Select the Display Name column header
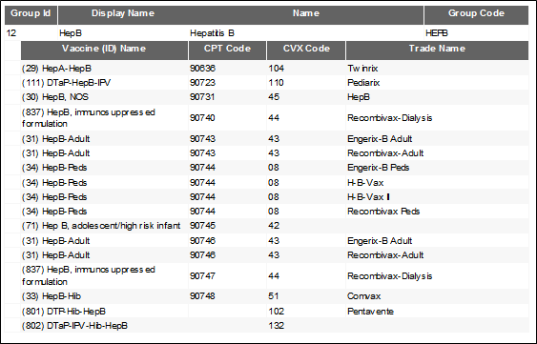Screen dimensions: 537x344 (x=123, y=14)
